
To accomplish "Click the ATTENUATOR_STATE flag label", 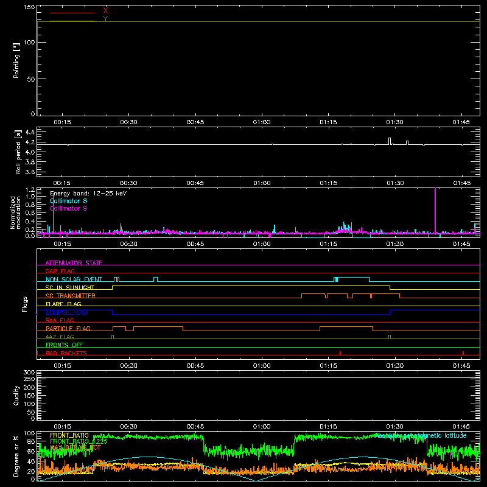I will click(74, 263).
